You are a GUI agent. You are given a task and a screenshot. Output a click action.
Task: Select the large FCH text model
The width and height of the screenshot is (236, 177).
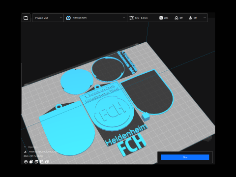click(x=132, y=145)
